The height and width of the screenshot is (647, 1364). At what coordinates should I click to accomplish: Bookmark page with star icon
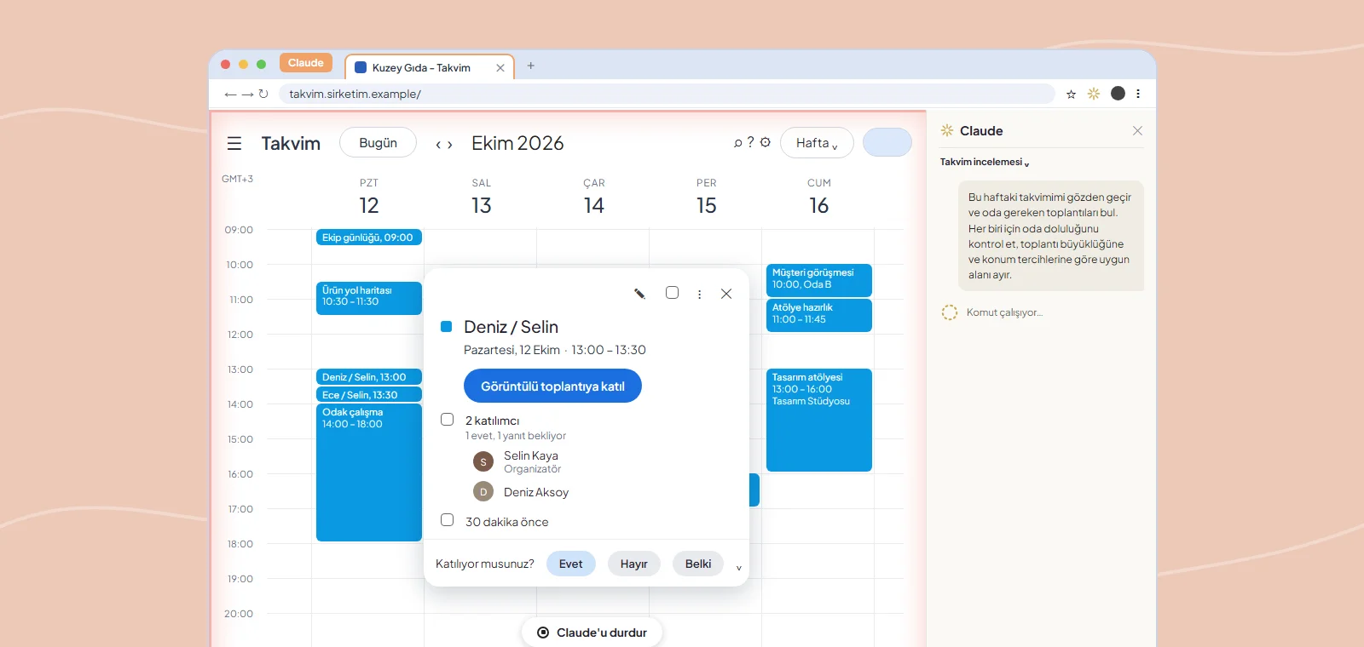point(1071,94)
